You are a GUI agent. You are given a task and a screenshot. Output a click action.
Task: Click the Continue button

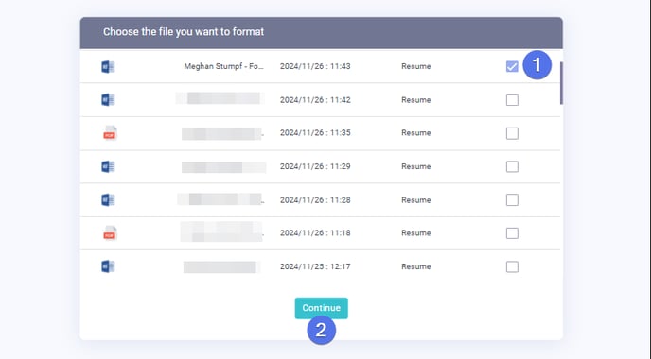322,308
